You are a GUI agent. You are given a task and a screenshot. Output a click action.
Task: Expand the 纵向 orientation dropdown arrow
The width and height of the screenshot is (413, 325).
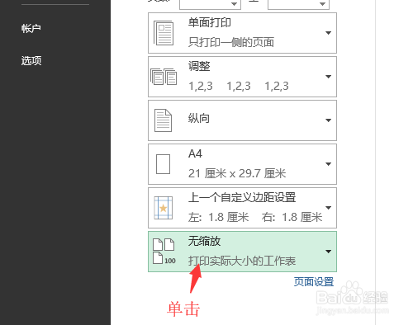click(x=328, y=120)
